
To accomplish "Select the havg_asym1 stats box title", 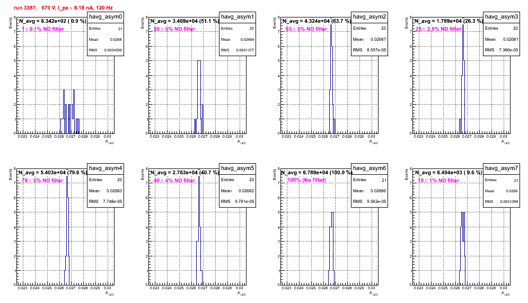I will click(x=237, y=17).
